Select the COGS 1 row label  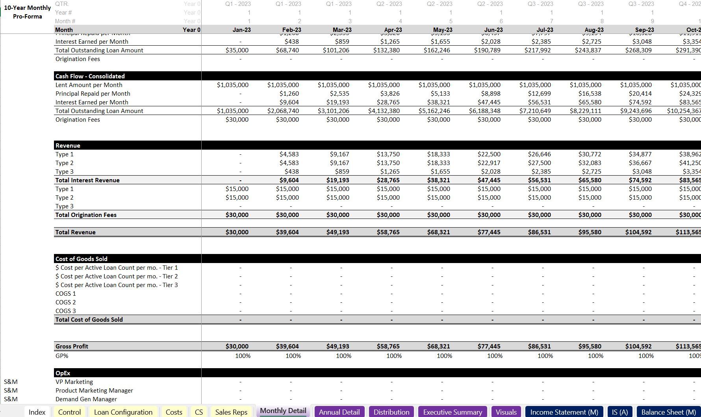coord(66,293)
